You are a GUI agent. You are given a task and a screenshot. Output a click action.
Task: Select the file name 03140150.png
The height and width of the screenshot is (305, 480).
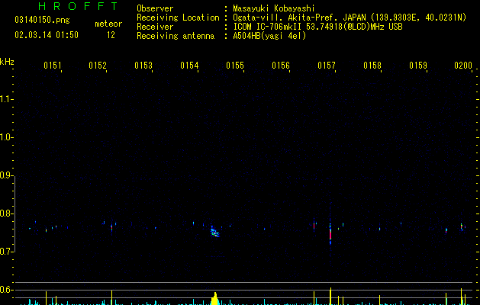tap(42, 20)
